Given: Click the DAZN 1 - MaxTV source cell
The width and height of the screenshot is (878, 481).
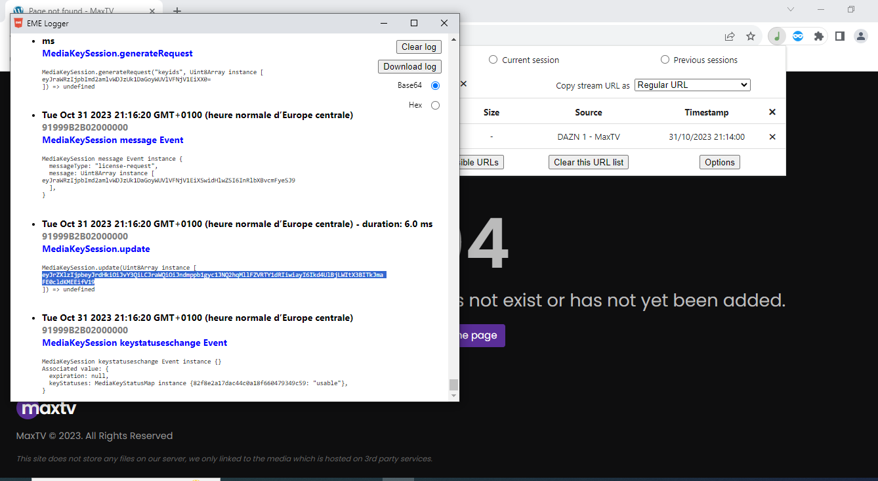Looking at the screenshot, I should pyautogui.click(x=589, y=137).
